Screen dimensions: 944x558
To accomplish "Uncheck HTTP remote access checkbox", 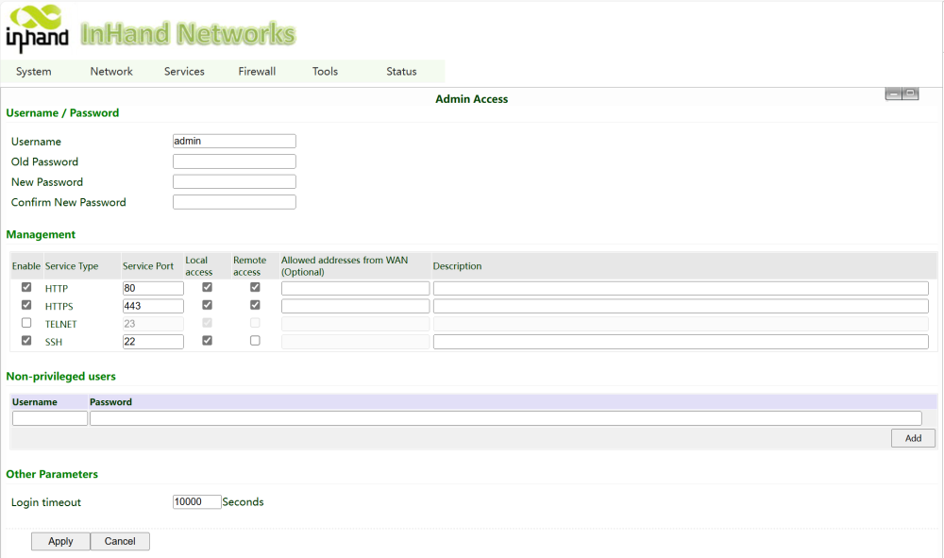I will coord(255,287).
